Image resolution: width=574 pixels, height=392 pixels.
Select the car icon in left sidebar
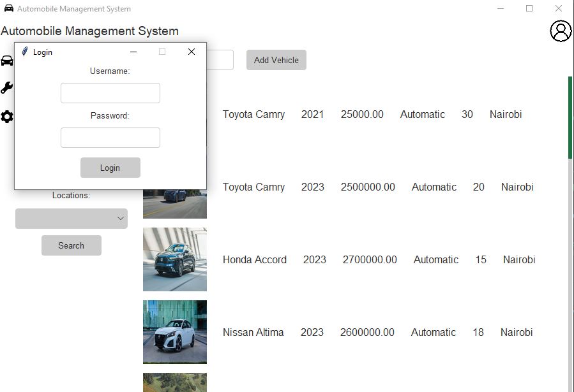pos(7,61)
